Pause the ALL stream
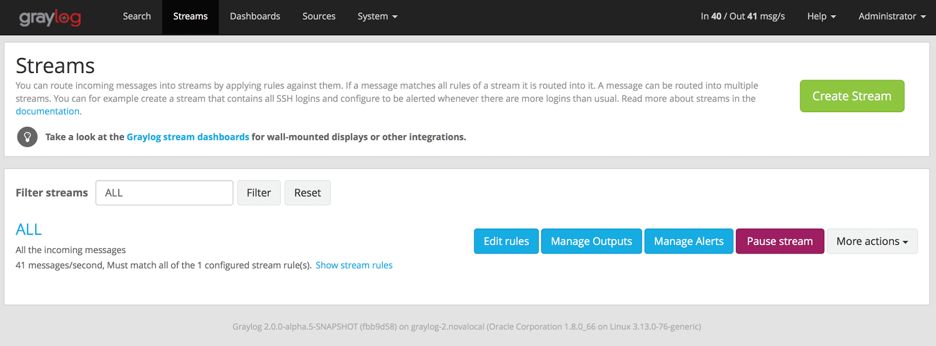 pyautogui.click(x=780, y=241)
